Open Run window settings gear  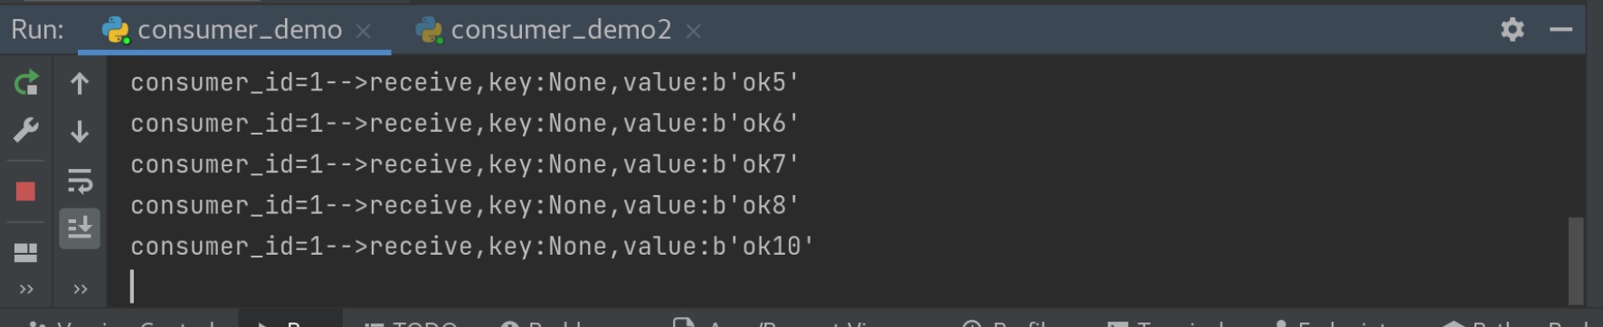[x=1513, y=30]
